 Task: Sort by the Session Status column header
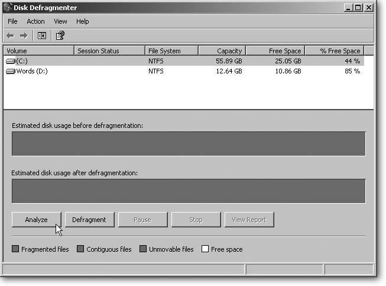click(109, 51)
